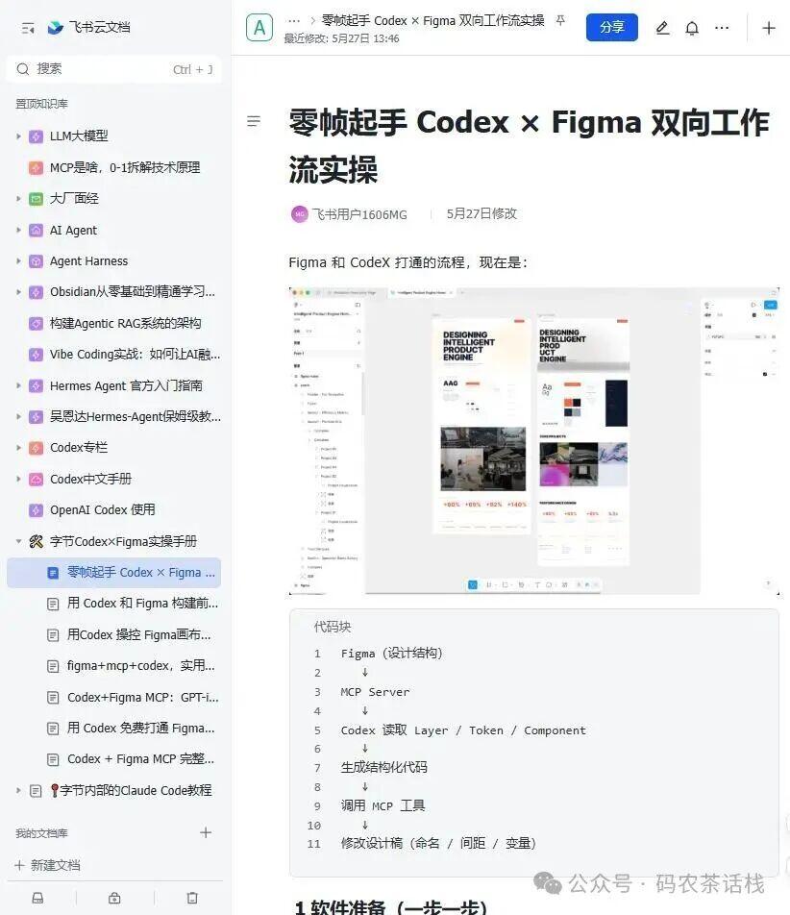The height and width of the screenshot is (915, 790).
Task: Click 新建文档 to create document
Action: (x=47, y=865)
